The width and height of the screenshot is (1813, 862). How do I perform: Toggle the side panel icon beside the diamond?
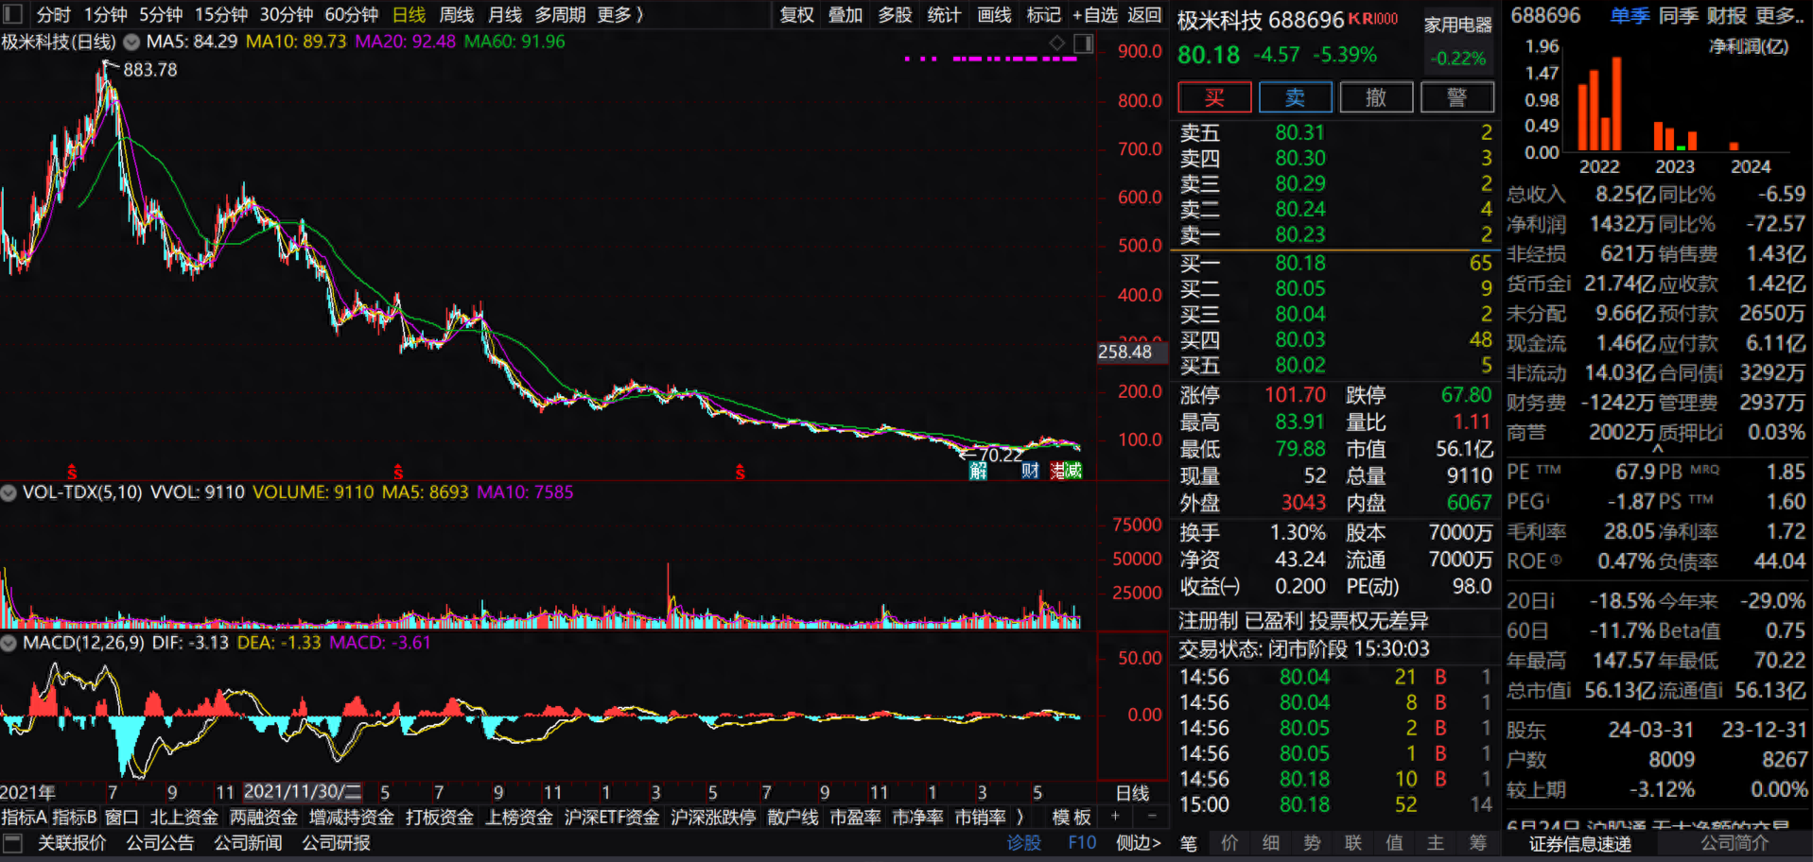1084,43
